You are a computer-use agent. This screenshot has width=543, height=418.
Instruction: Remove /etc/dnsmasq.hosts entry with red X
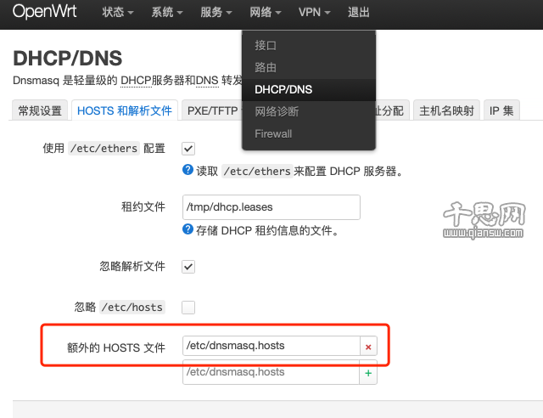pyautogui.click(x=368, y=346)
